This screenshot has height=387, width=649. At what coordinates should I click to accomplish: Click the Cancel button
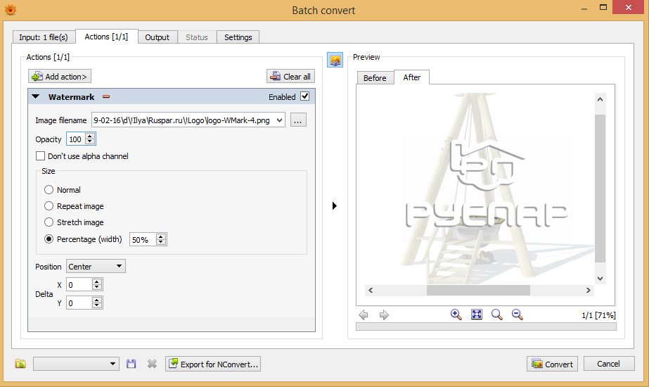coord(609,363)
